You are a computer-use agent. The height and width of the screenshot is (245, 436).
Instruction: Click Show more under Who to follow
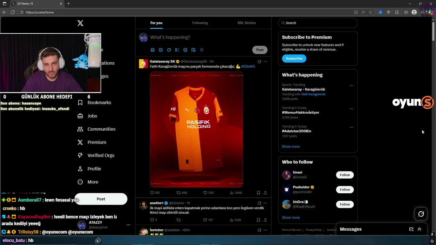[291, 217]
